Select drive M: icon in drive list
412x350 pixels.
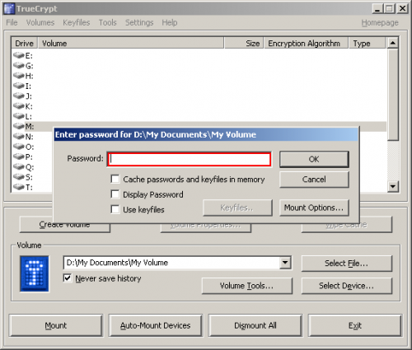19,126
